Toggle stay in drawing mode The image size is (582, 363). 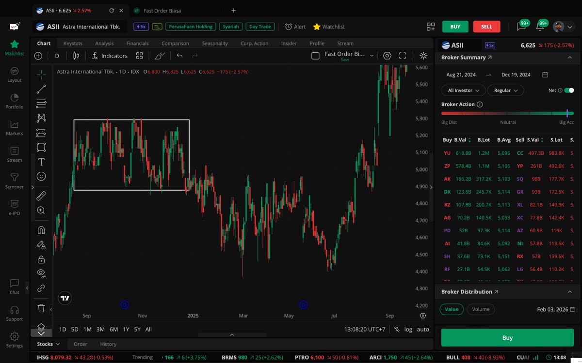click(41, 245)
